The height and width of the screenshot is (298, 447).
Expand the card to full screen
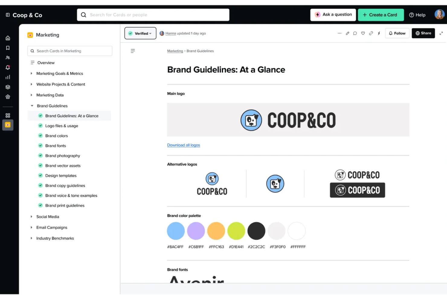pos(441,33)
